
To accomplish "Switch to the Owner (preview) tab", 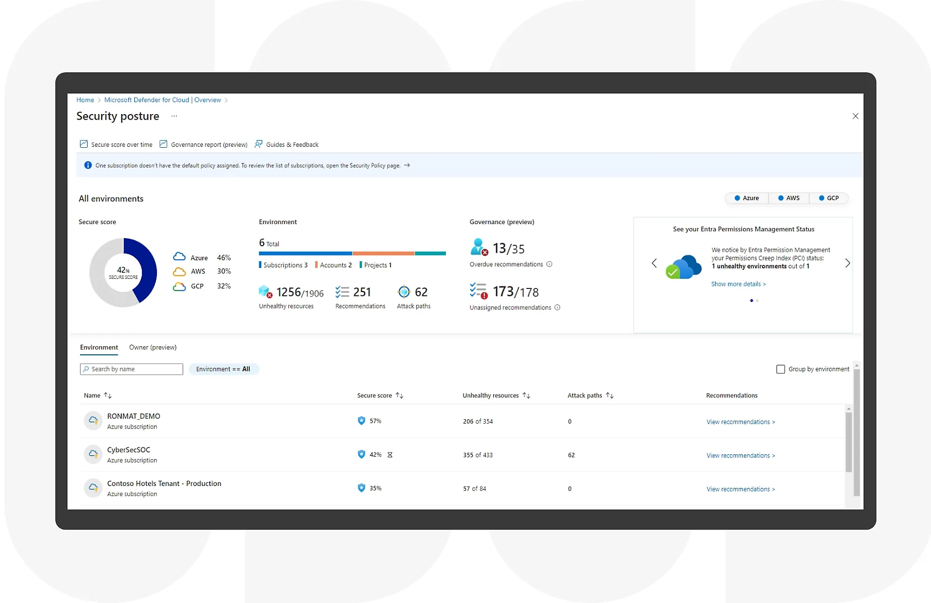I will pos(152,347).
